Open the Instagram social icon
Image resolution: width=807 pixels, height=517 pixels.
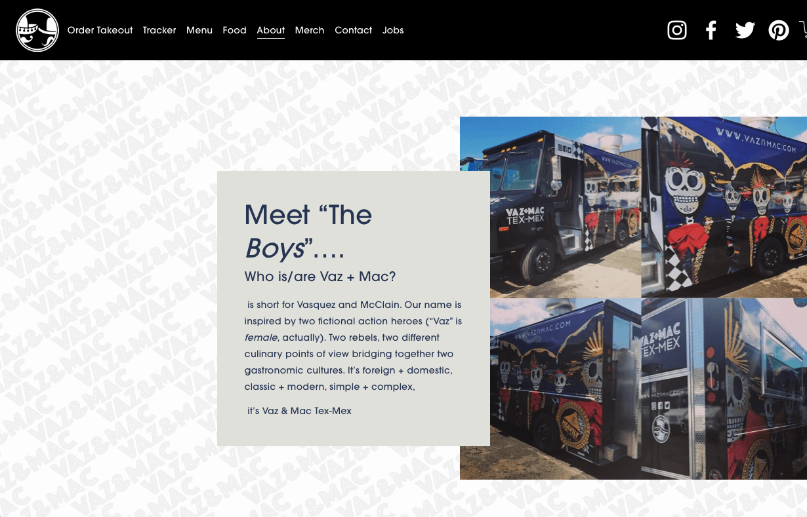tap(677, 30)
